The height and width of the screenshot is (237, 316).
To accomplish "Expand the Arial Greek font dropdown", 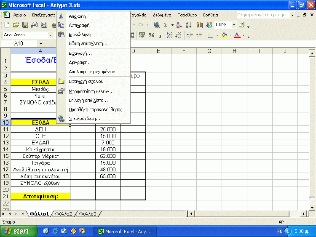I will 51,35.
